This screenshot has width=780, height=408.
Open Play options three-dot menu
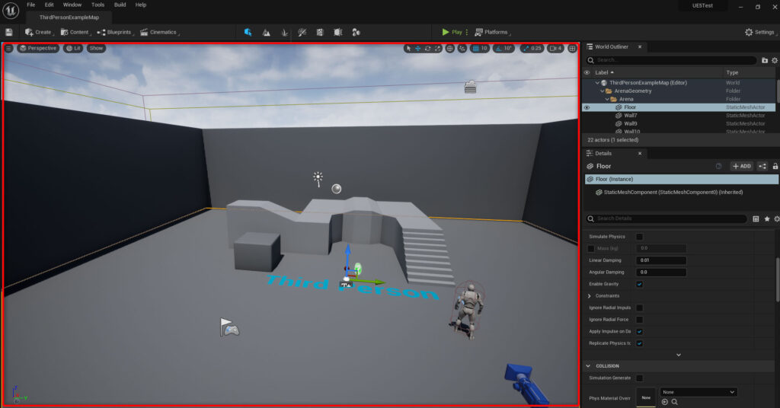[x=467, y=32]
